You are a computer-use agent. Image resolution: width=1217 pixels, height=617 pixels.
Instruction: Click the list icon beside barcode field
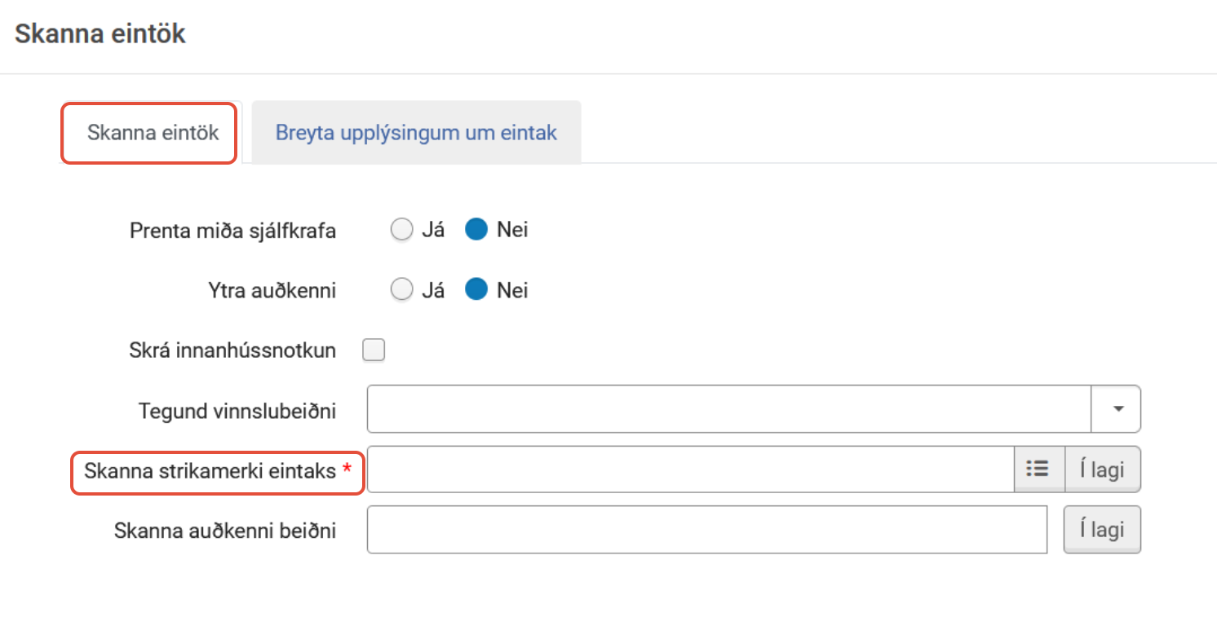[1038, 469]
